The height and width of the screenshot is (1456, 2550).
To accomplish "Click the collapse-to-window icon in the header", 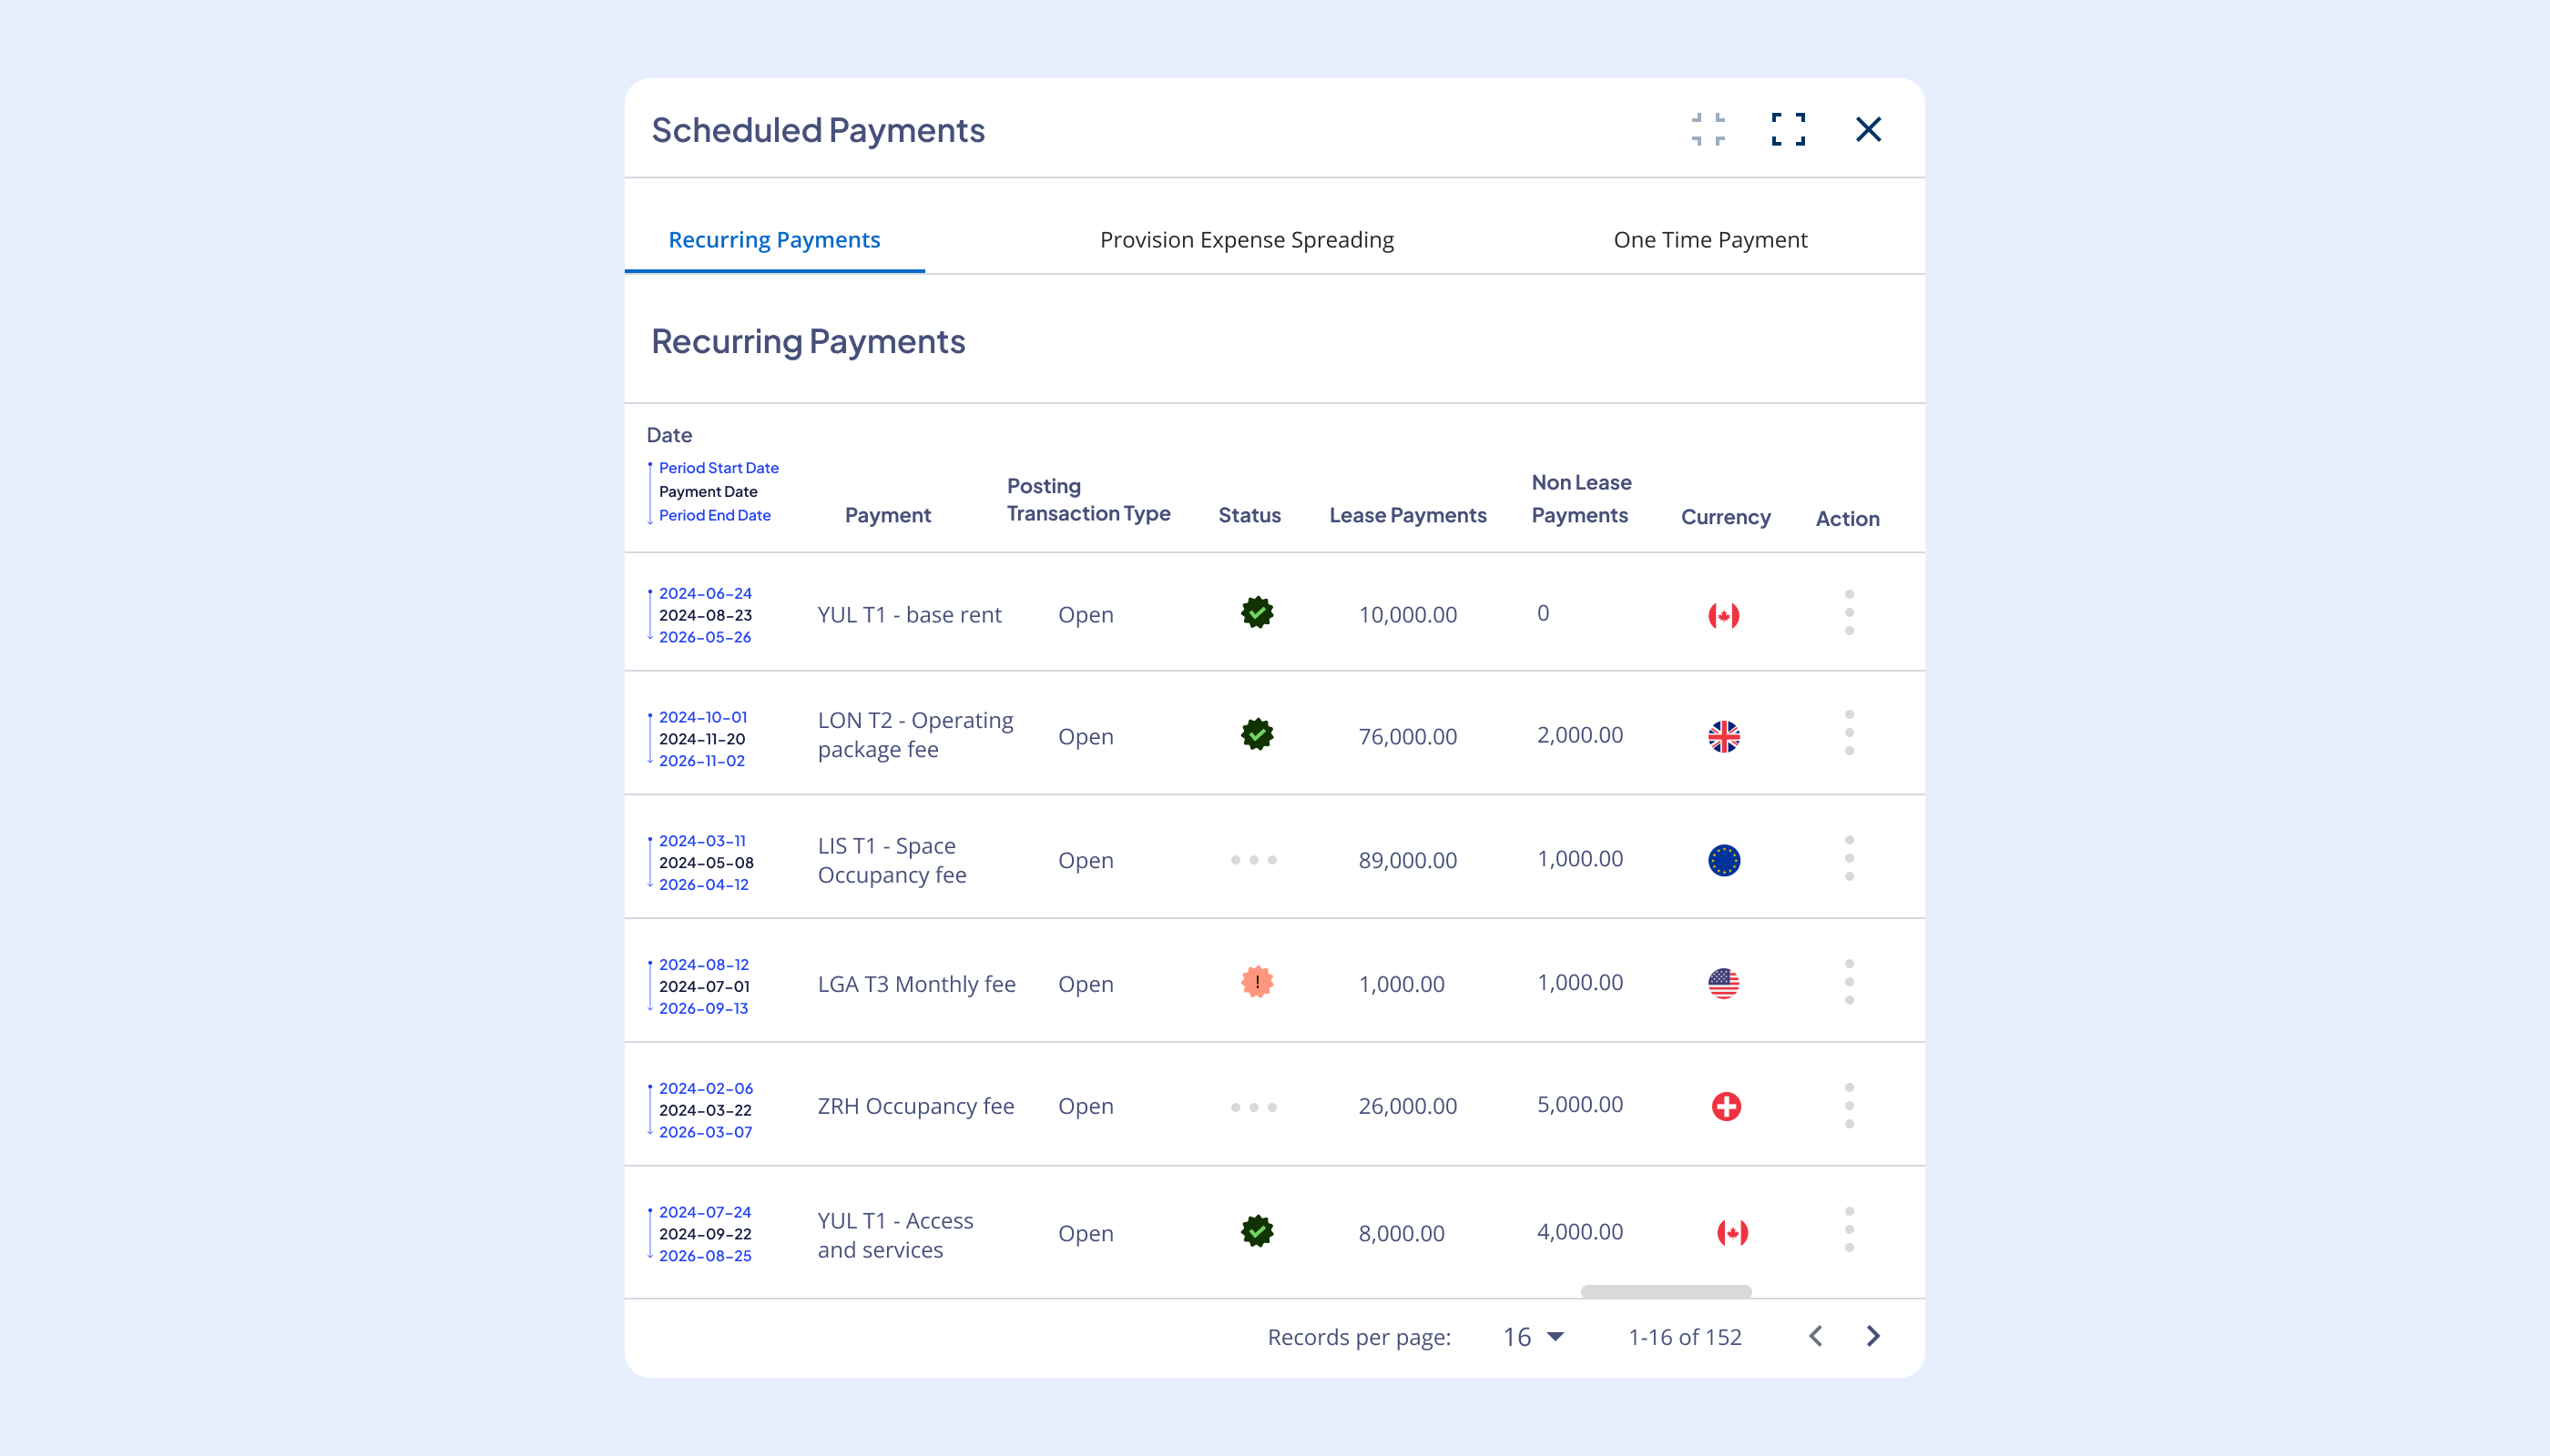I will (1708, 129).
